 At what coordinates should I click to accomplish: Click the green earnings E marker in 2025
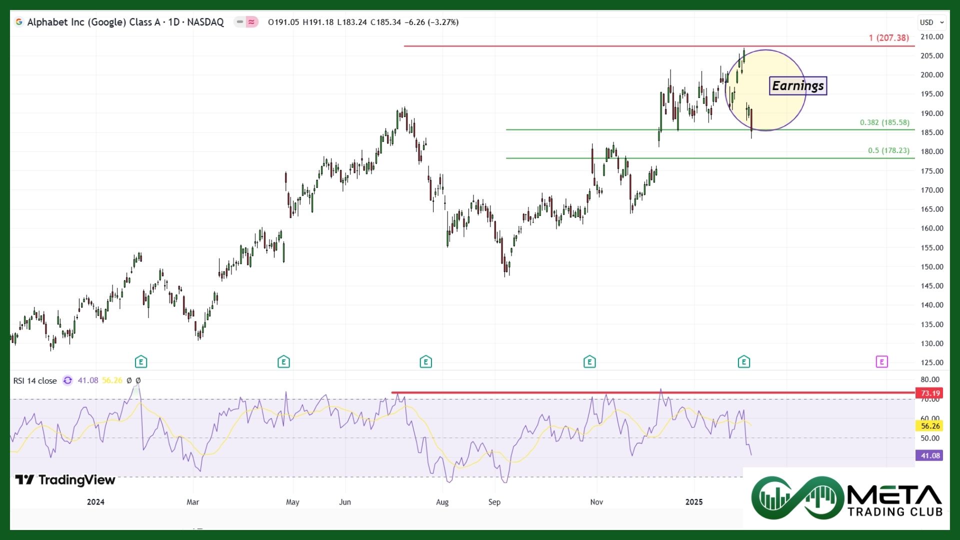pyautogui.click(x=744, y=361)
